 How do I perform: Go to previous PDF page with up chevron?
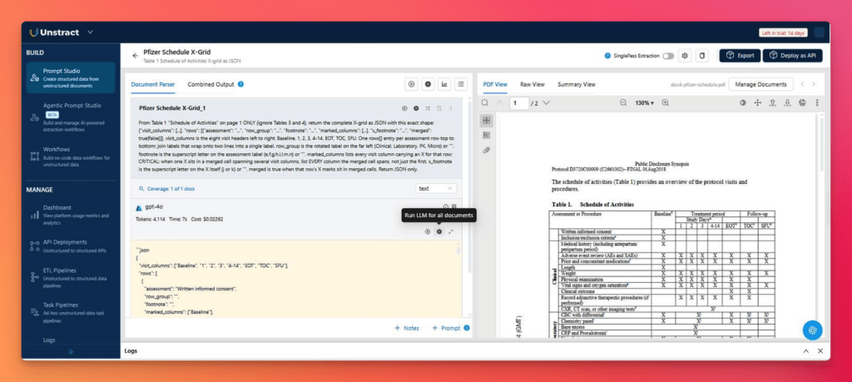pyautogui.click(x=500, y=102)
